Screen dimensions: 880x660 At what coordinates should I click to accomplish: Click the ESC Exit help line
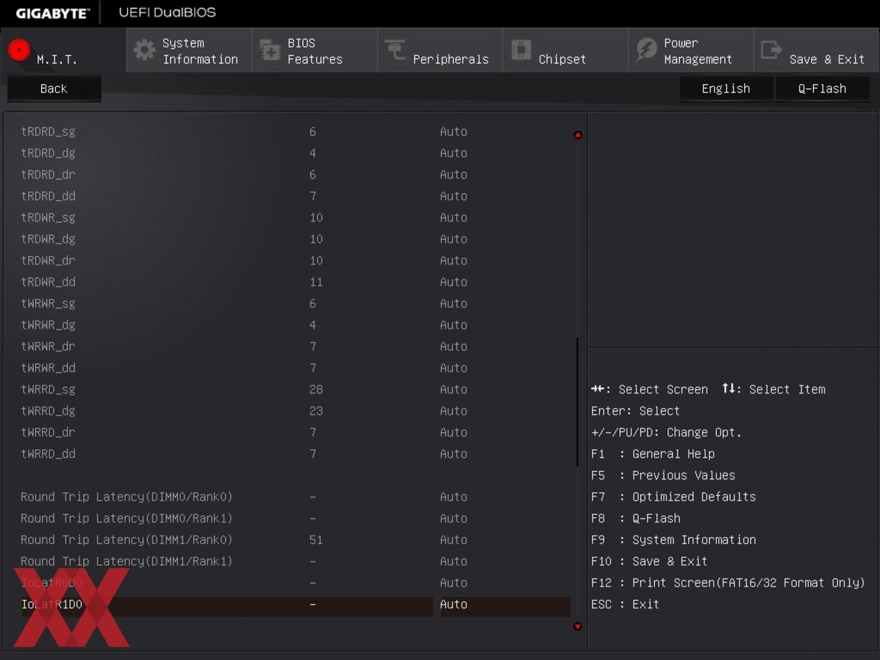pyautogui.click(x=624, y=604)
